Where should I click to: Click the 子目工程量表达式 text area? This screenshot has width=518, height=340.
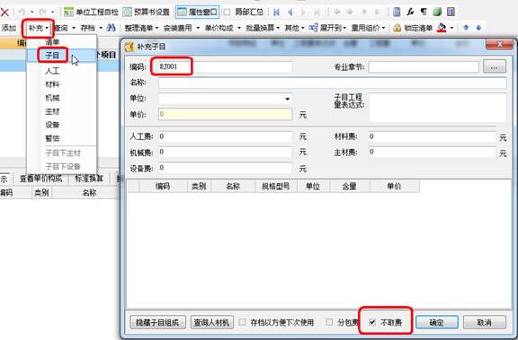point(437,108)
